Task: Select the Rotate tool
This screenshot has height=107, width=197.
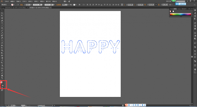Action: click(2, 40)
